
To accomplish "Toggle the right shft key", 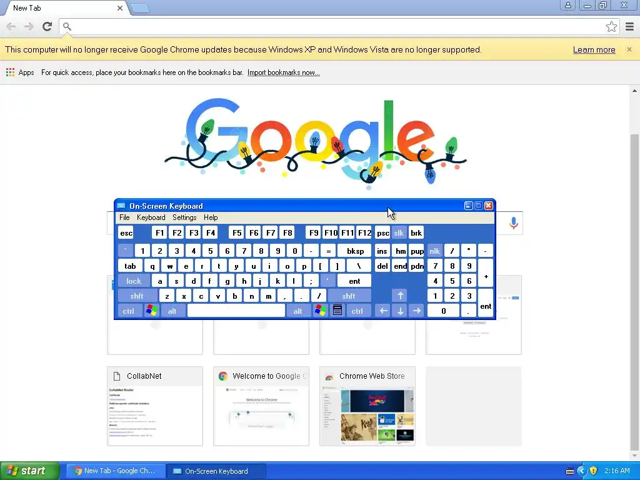I will point(349,296).
